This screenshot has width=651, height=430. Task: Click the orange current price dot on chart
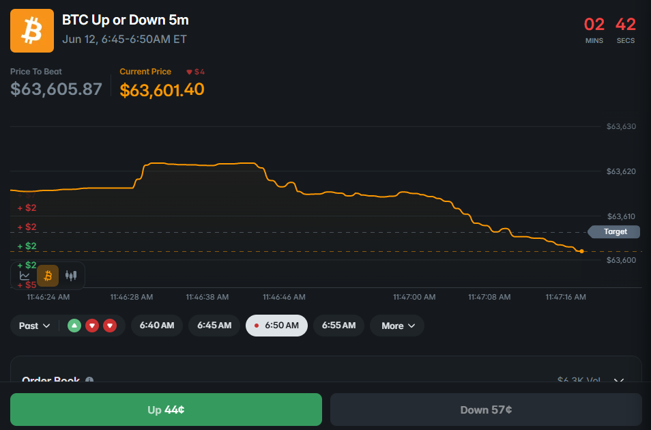pyautogui.click(x=581, y=251)
